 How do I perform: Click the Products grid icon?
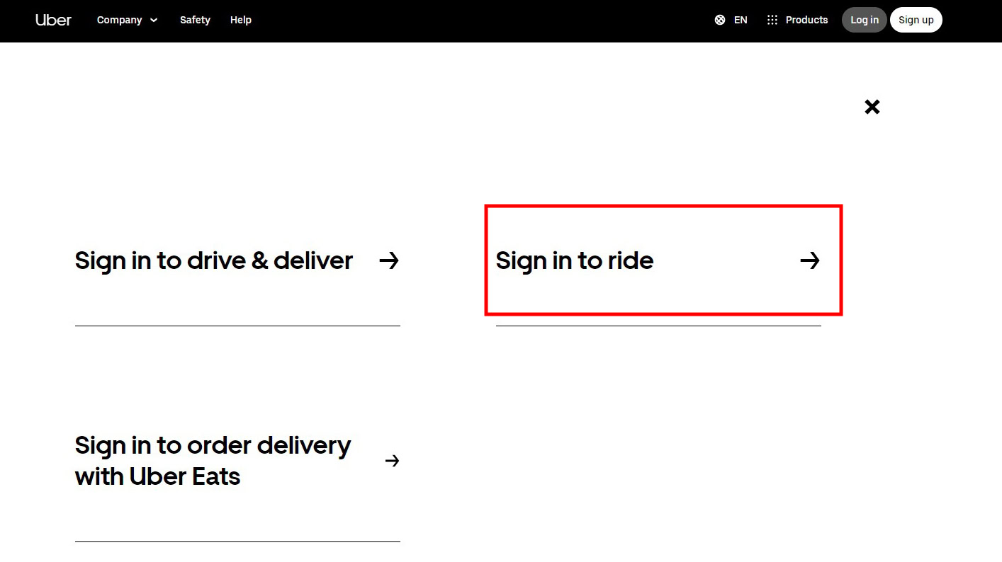click(772, 20)
